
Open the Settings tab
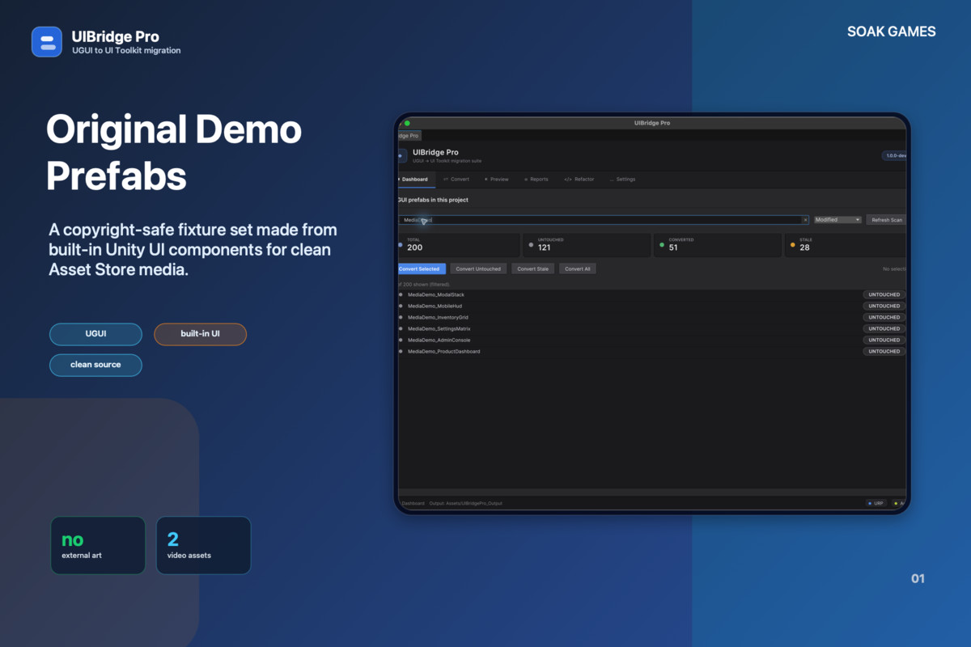click(x=622, y=180)
